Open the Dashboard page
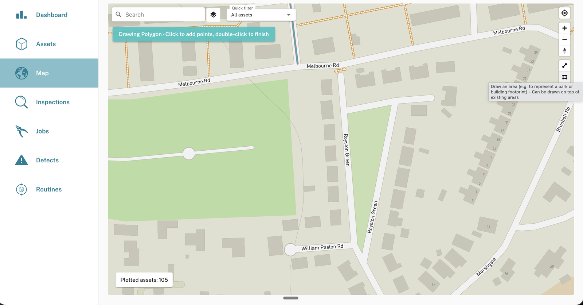Screen dimensions: 583x305 49,15
